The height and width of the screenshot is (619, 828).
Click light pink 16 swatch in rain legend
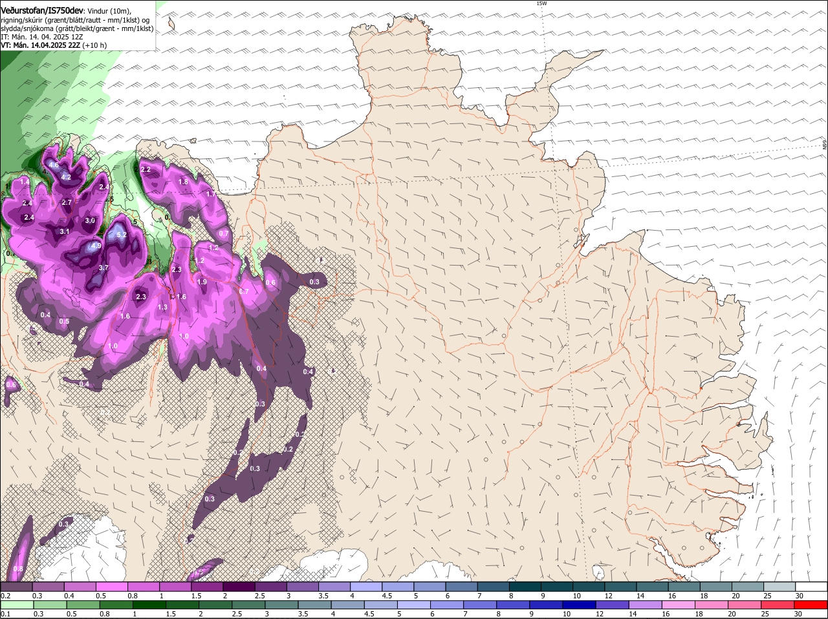(677, 605)
